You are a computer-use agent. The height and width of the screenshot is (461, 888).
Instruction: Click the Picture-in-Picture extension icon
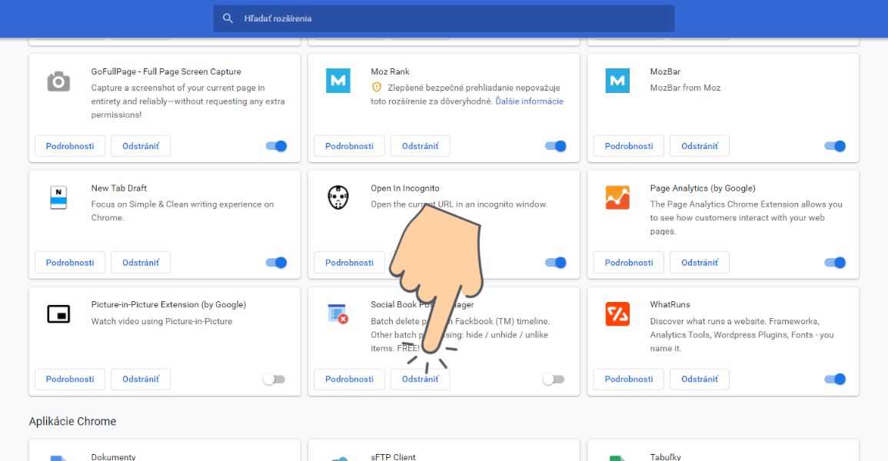pos(58,313)
